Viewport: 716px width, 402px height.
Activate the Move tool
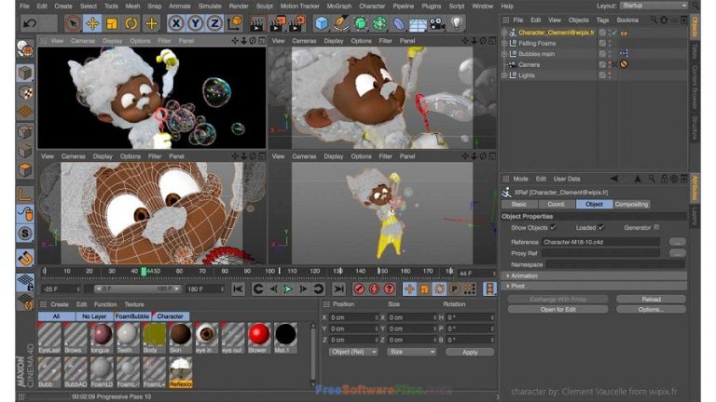92,23
